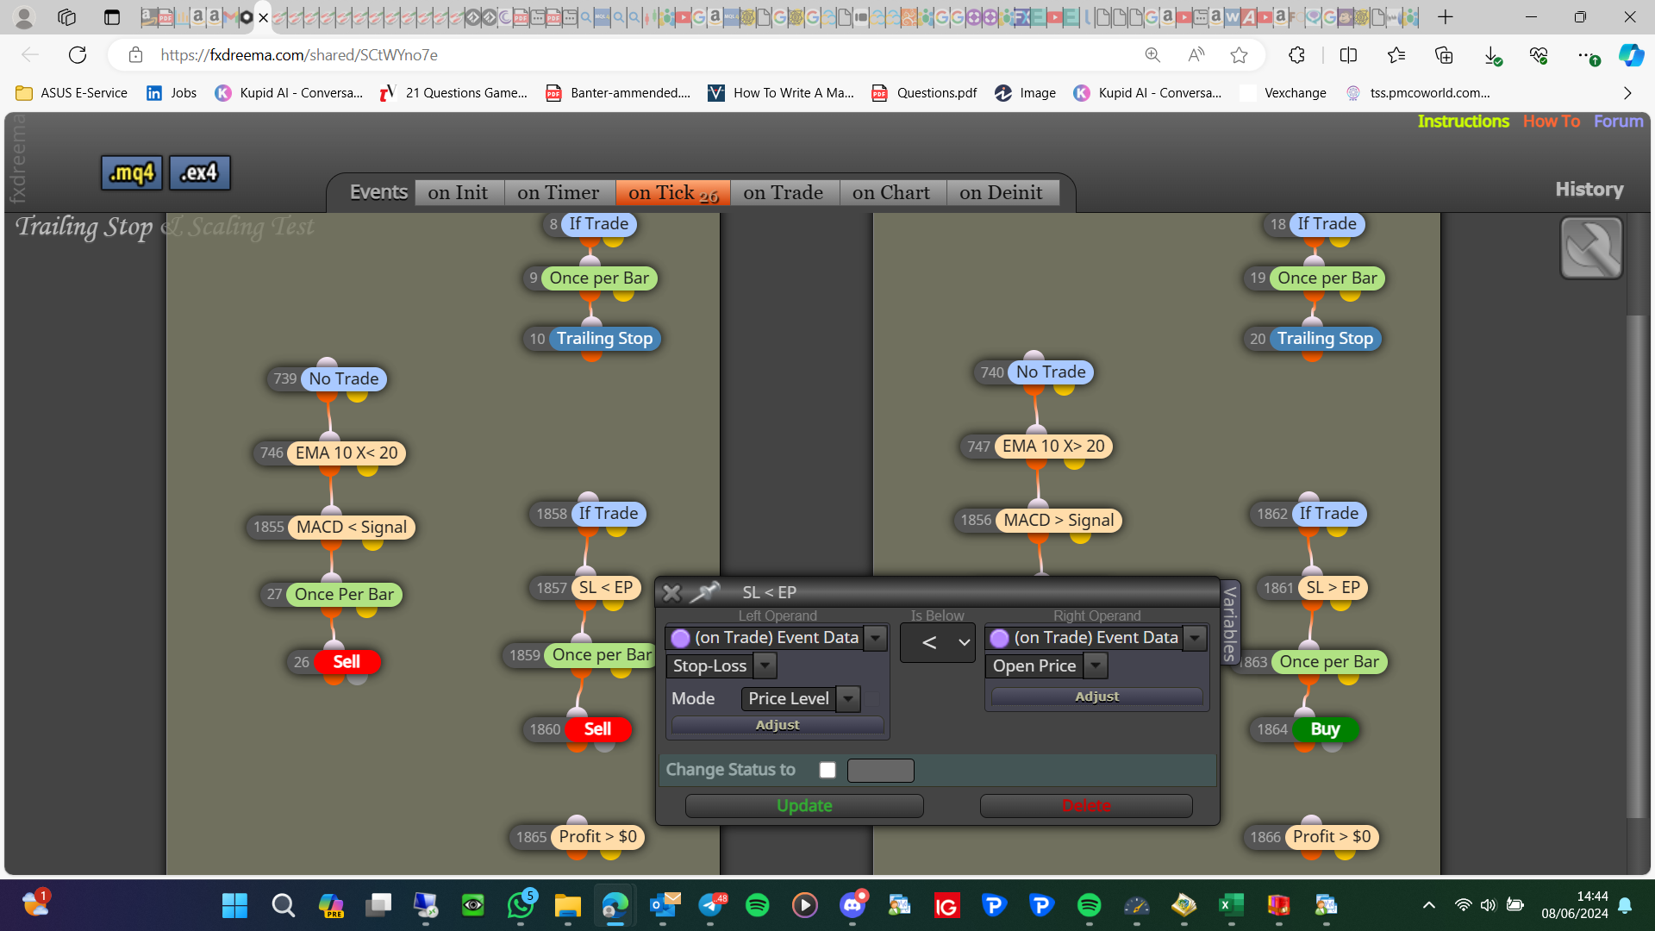Select EMA 10 X> 20 block

click(1053, 447)
